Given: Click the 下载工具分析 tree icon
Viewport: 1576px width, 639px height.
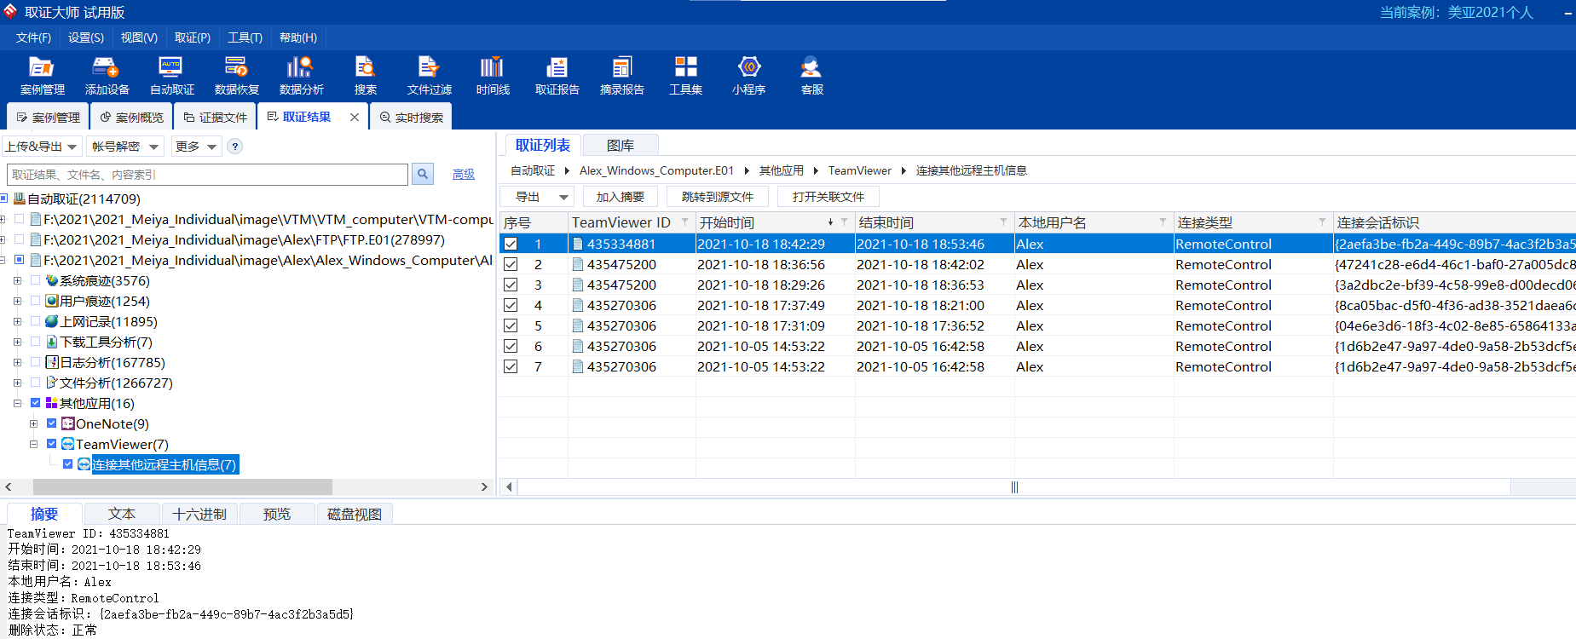Looking at the screenshot, I should pos(52,342).
